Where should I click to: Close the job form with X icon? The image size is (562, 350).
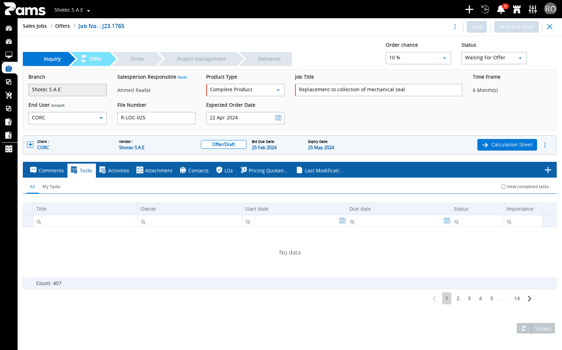click(x=550, y=27)
